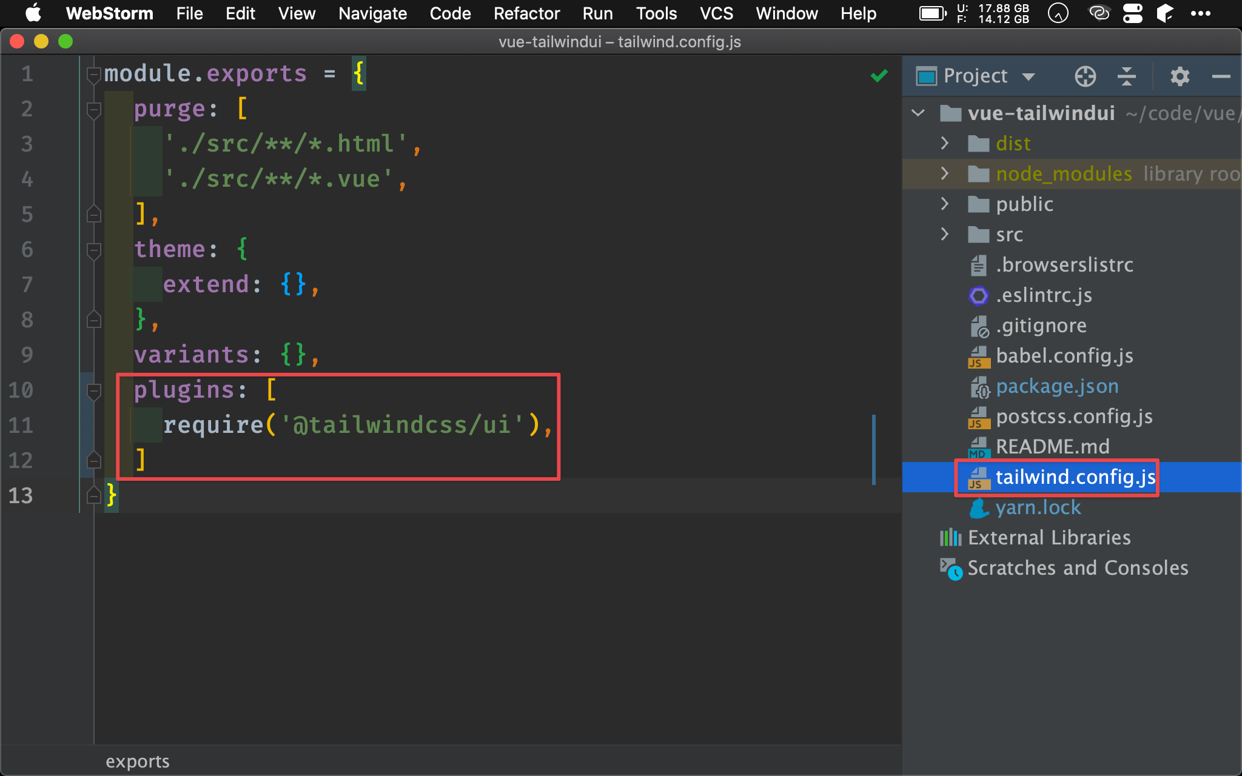Click the ESLint icon beside .eslintrc.js
This screenshot has height=776, width=1242.
click(x=978, y=295)
